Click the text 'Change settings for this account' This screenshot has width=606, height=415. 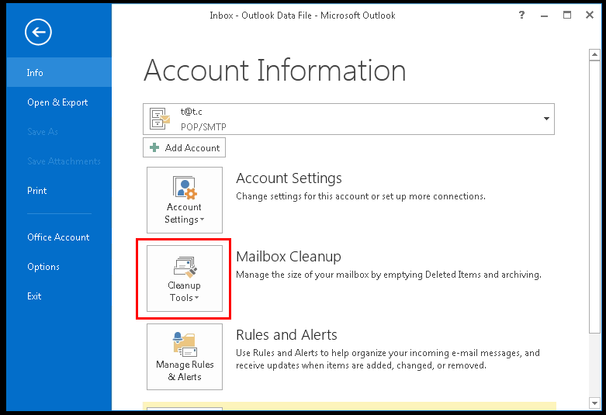pos(303,196)
